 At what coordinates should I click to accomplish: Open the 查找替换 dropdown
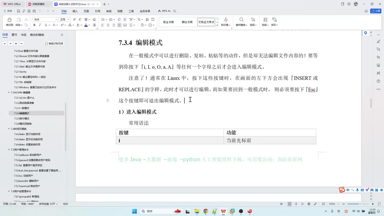tap(241, 25)
